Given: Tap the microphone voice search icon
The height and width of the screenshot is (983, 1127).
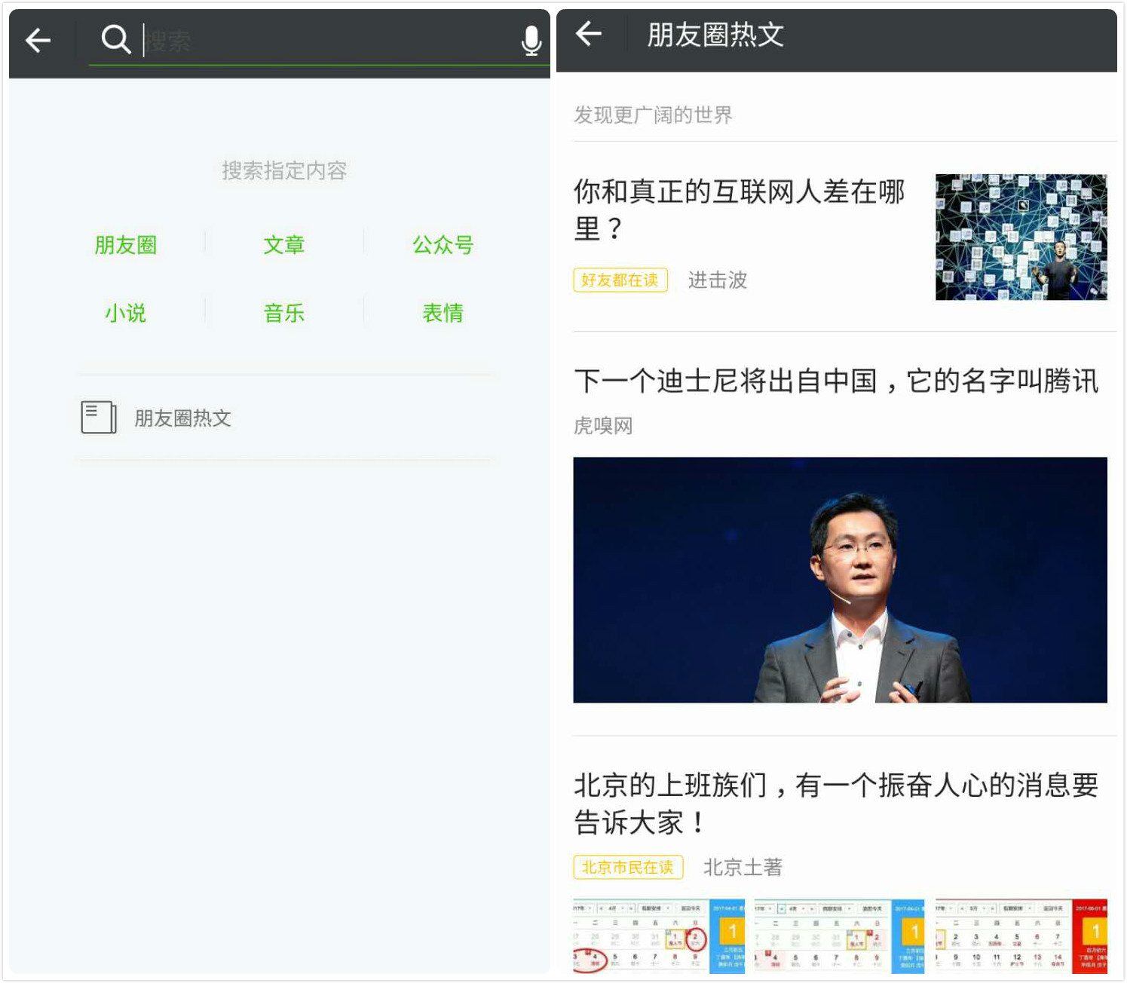Looking at the screenshot, I should click(531, 40).
